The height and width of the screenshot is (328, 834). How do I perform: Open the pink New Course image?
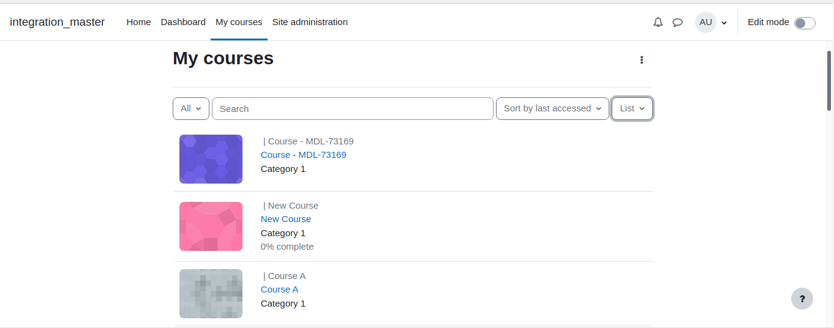tap(211, 226)
